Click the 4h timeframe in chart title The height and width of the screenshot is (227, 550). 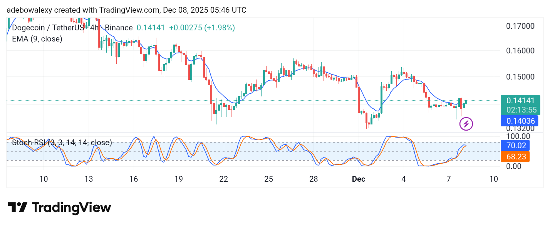point(94,28)
